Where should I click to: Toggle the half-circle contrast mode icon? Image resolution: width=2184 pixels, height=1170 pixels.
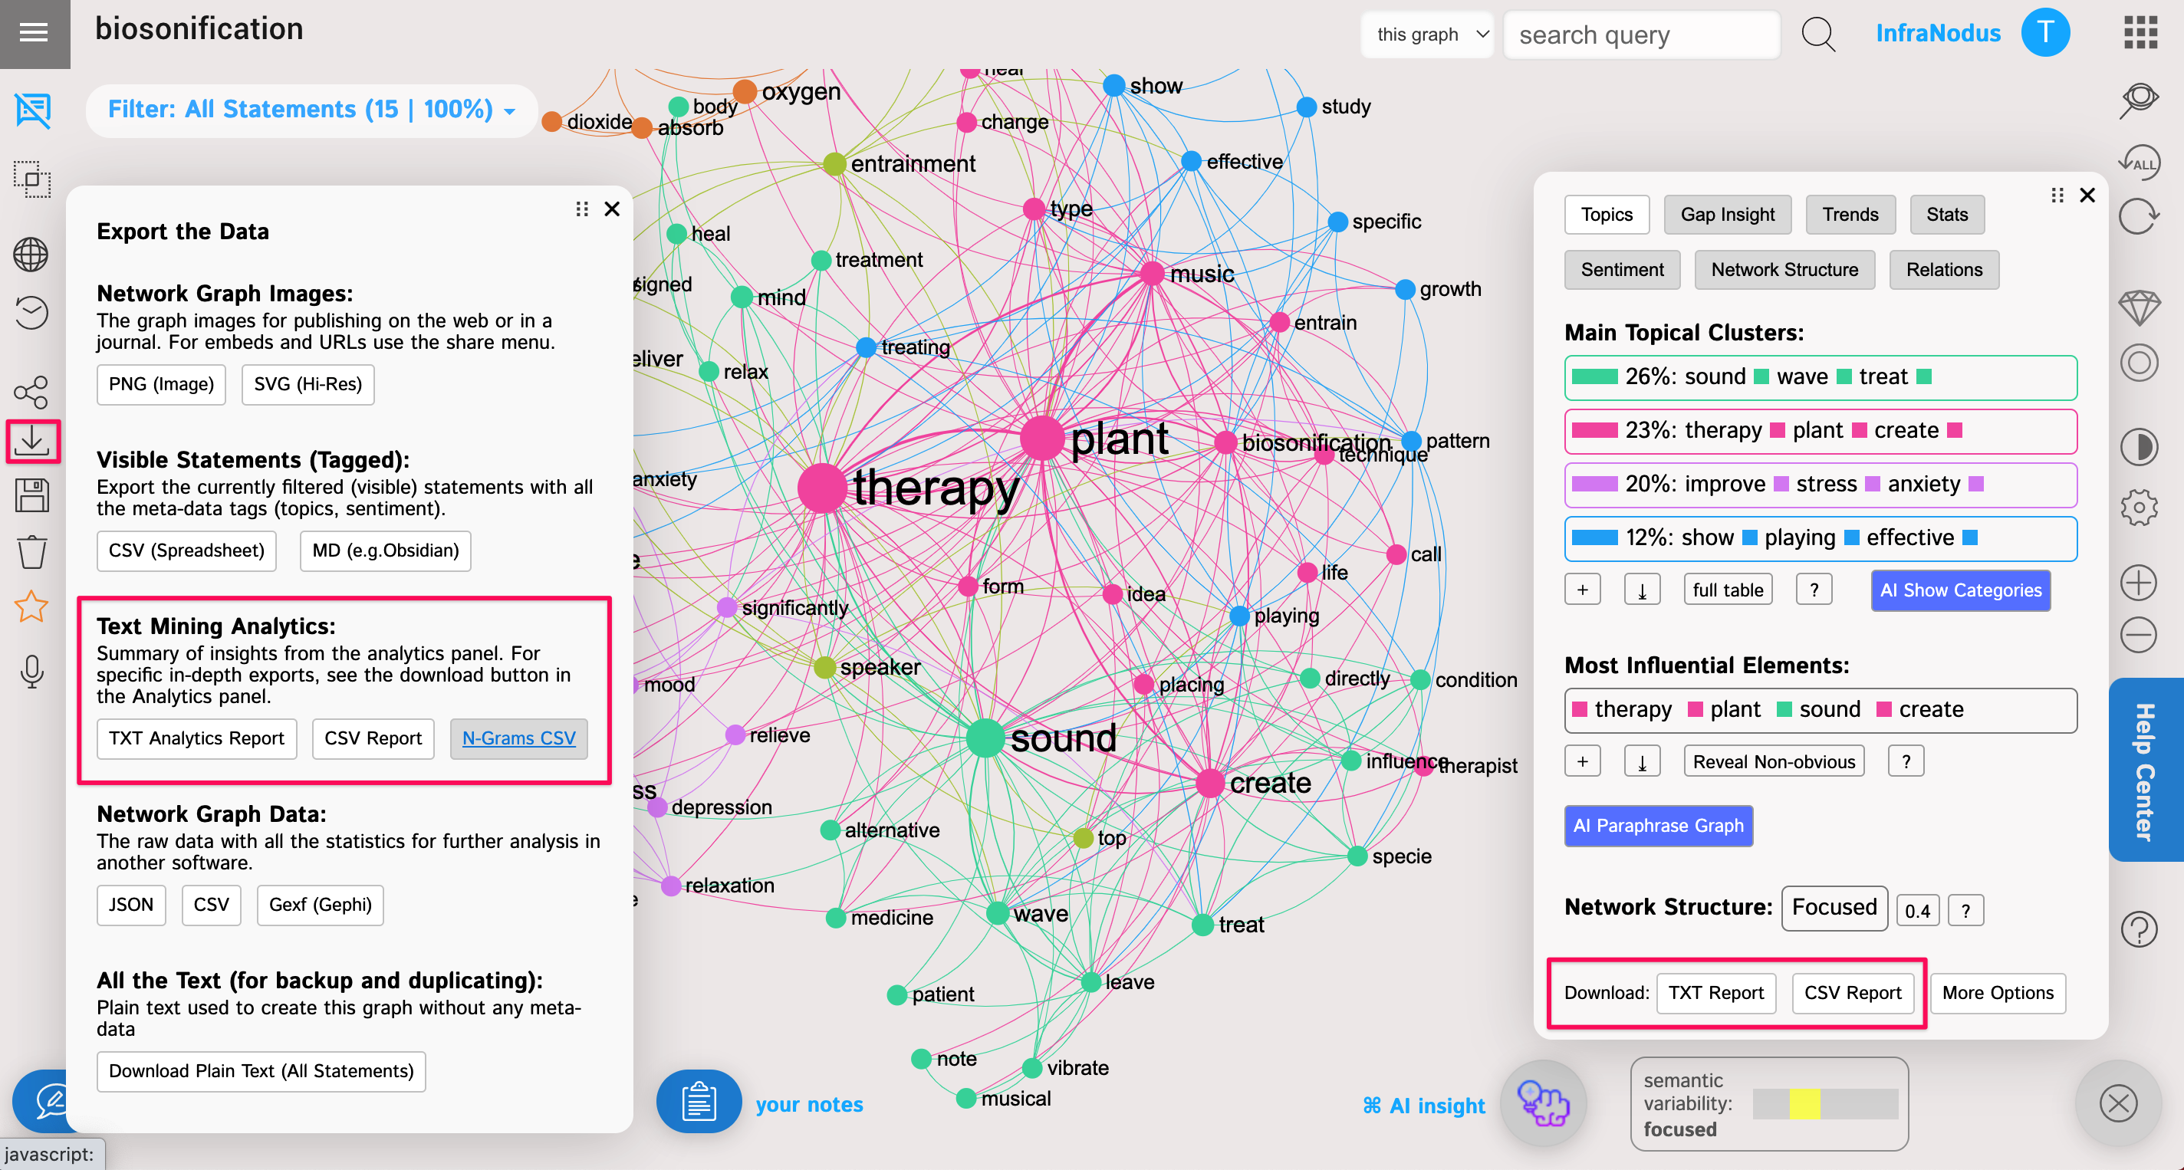click(x=2138, y=446)
